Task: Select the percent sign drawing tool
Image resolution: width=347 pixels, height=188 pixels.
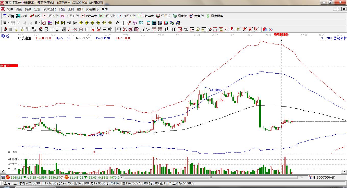Action: tap(186, 29)
